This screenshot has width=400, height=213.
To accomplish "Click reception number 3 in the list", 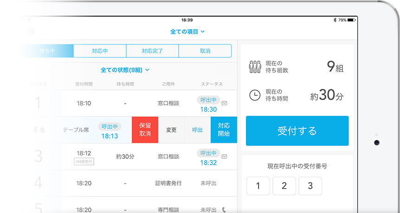I will [38, 156].
